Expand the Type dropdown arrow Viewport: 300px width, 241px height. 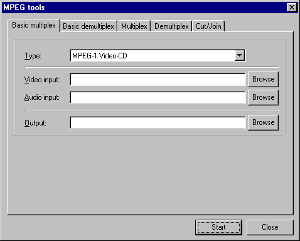240,56
